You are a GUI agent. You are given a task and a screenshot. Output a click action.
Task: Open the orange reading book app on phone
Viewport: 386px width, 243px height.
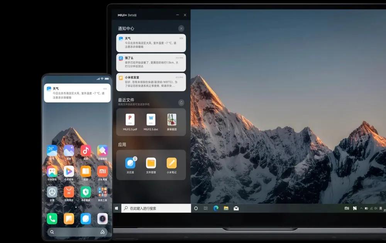tap(86, 171)
